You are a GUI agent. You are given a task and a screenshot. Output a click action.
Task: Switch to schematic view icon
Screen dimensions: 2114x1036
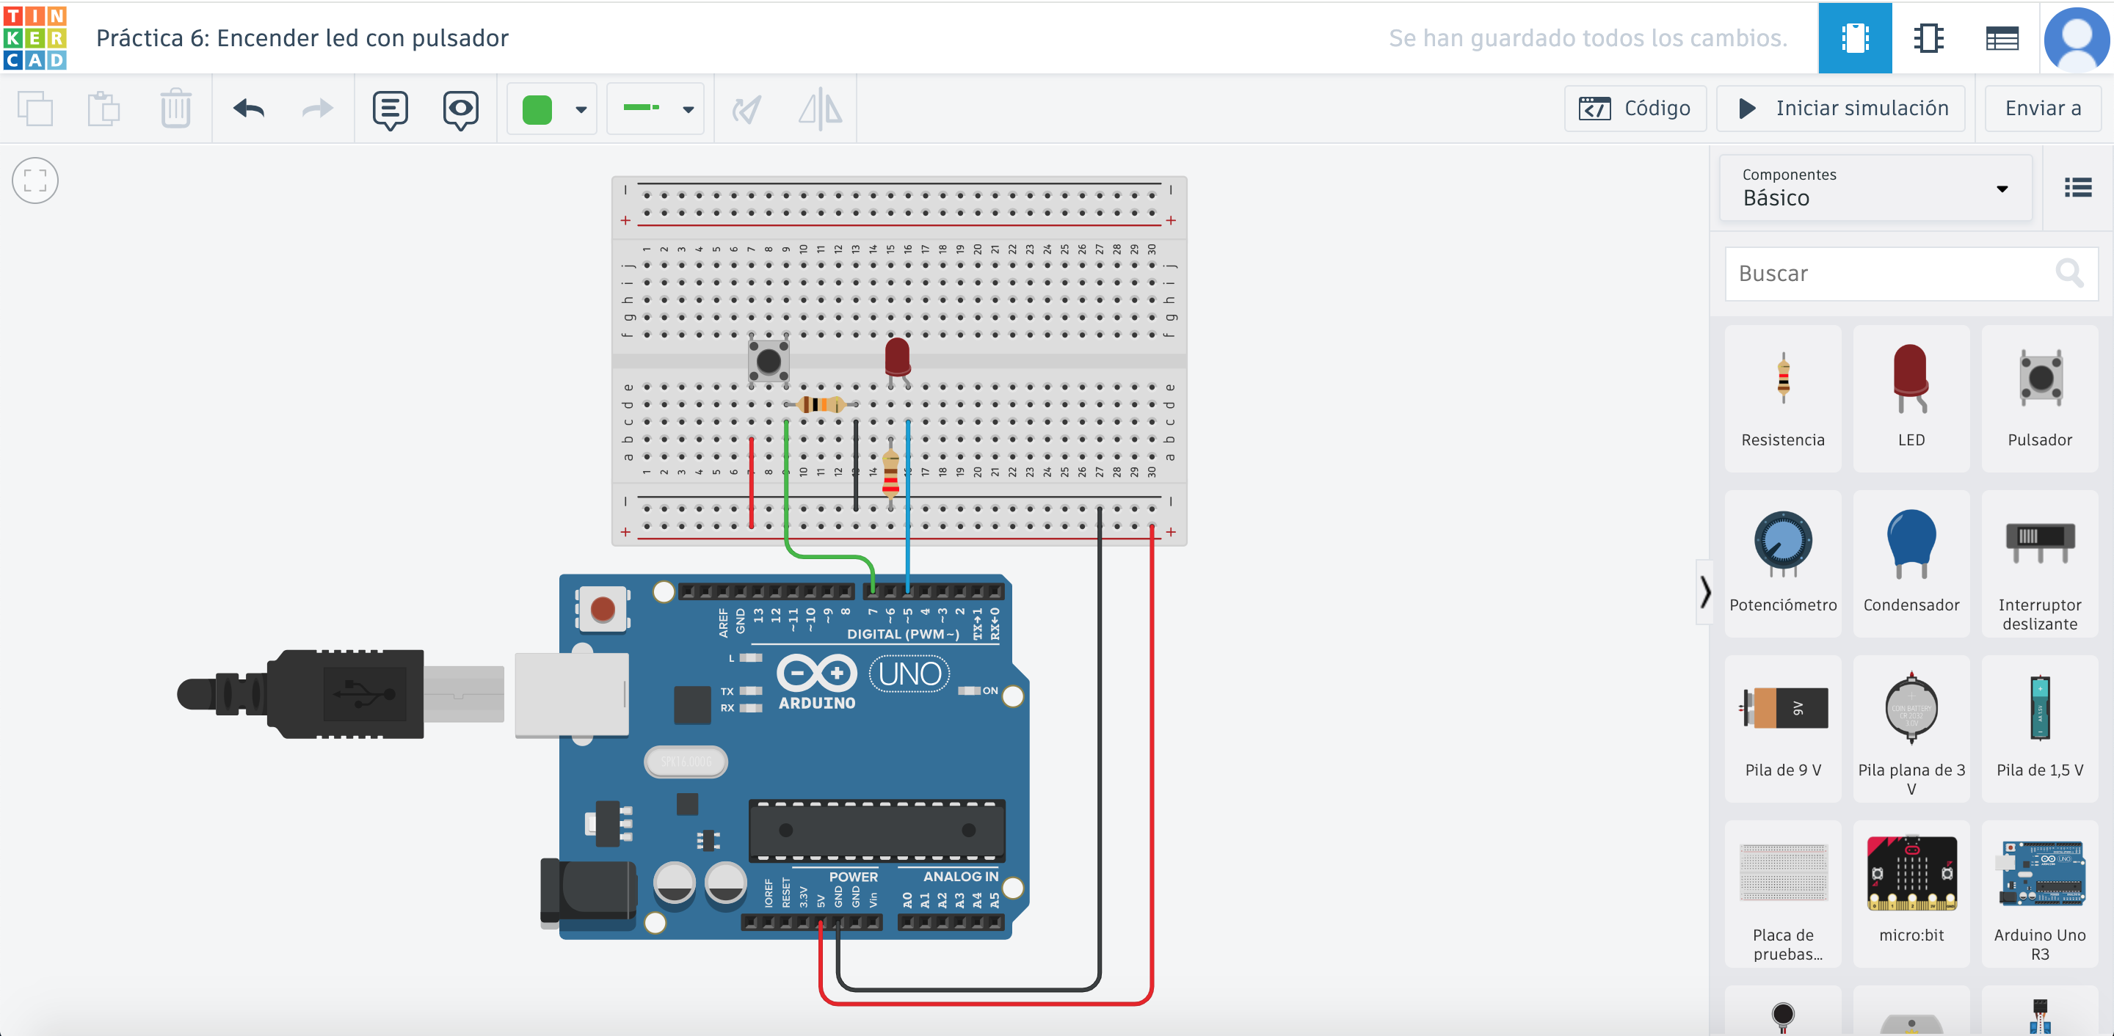click(1928, 37)
